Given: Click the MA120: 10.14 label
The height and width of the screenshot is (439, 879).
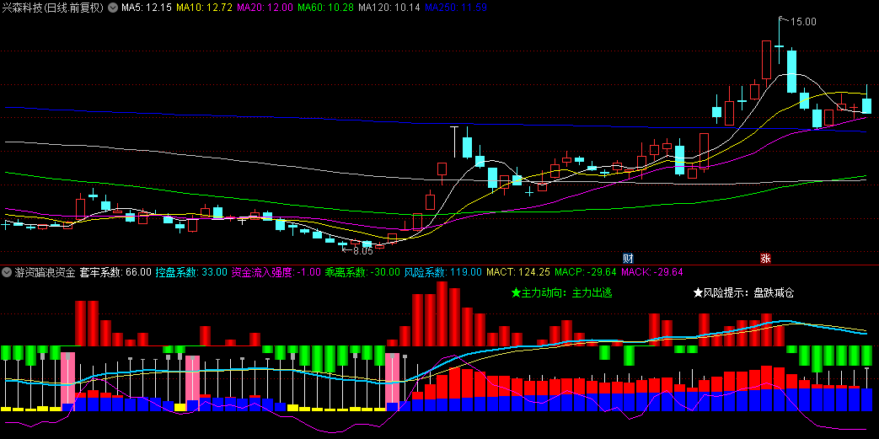Looking at the screenshot, I should click(389, 8).
